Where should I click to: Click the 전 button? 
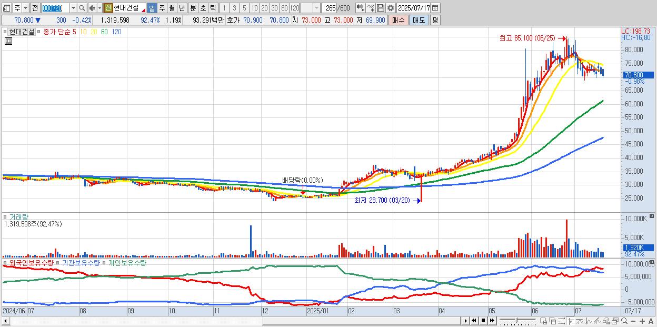[35, 8]
